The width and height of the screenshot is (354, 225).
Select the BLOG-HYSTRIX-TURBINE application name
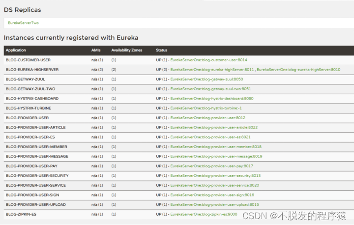coord(29,108)
